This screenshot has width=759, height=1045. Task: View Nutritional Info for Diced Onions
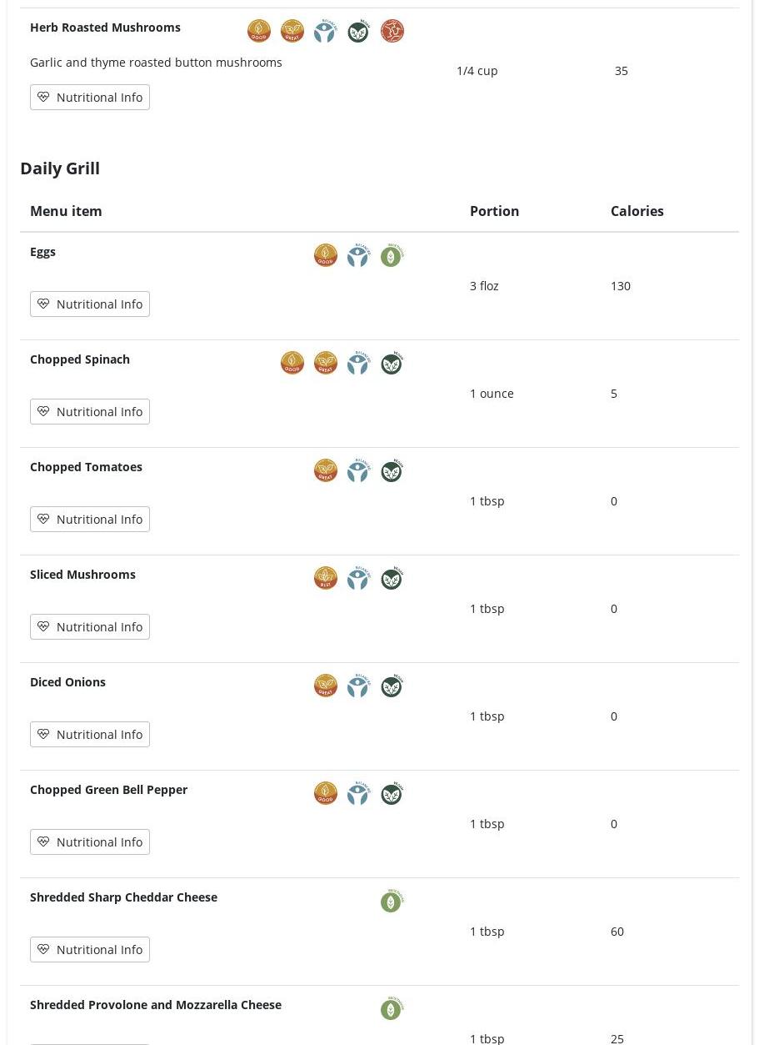[90, 735]
